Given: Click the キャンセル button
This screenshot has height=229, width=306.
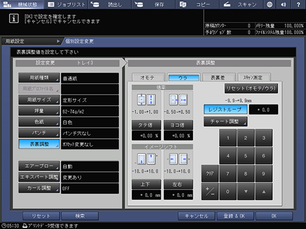Looking at the screenshot, I should tap(197, 216).
